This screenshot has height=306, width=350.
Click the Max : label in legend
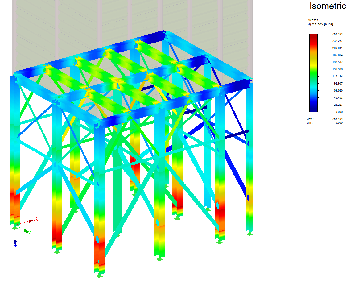tap(310, 119)
